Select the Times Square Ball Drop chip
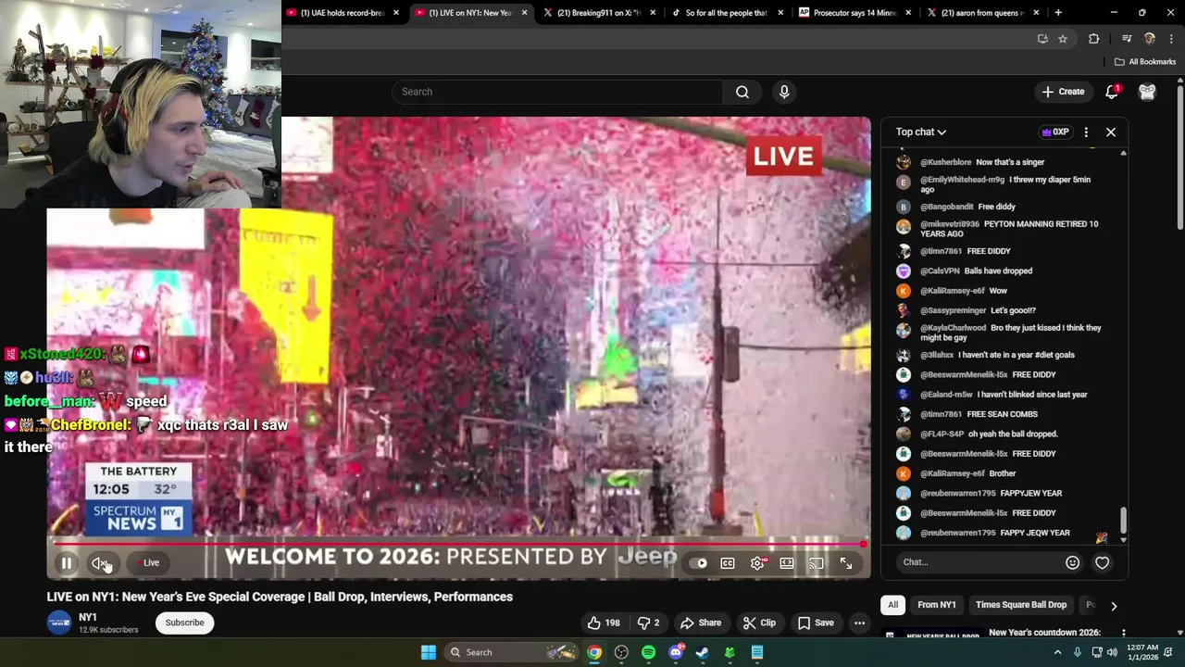The width and height of the screenshot is (1185, 667). tap(1020, 605)
